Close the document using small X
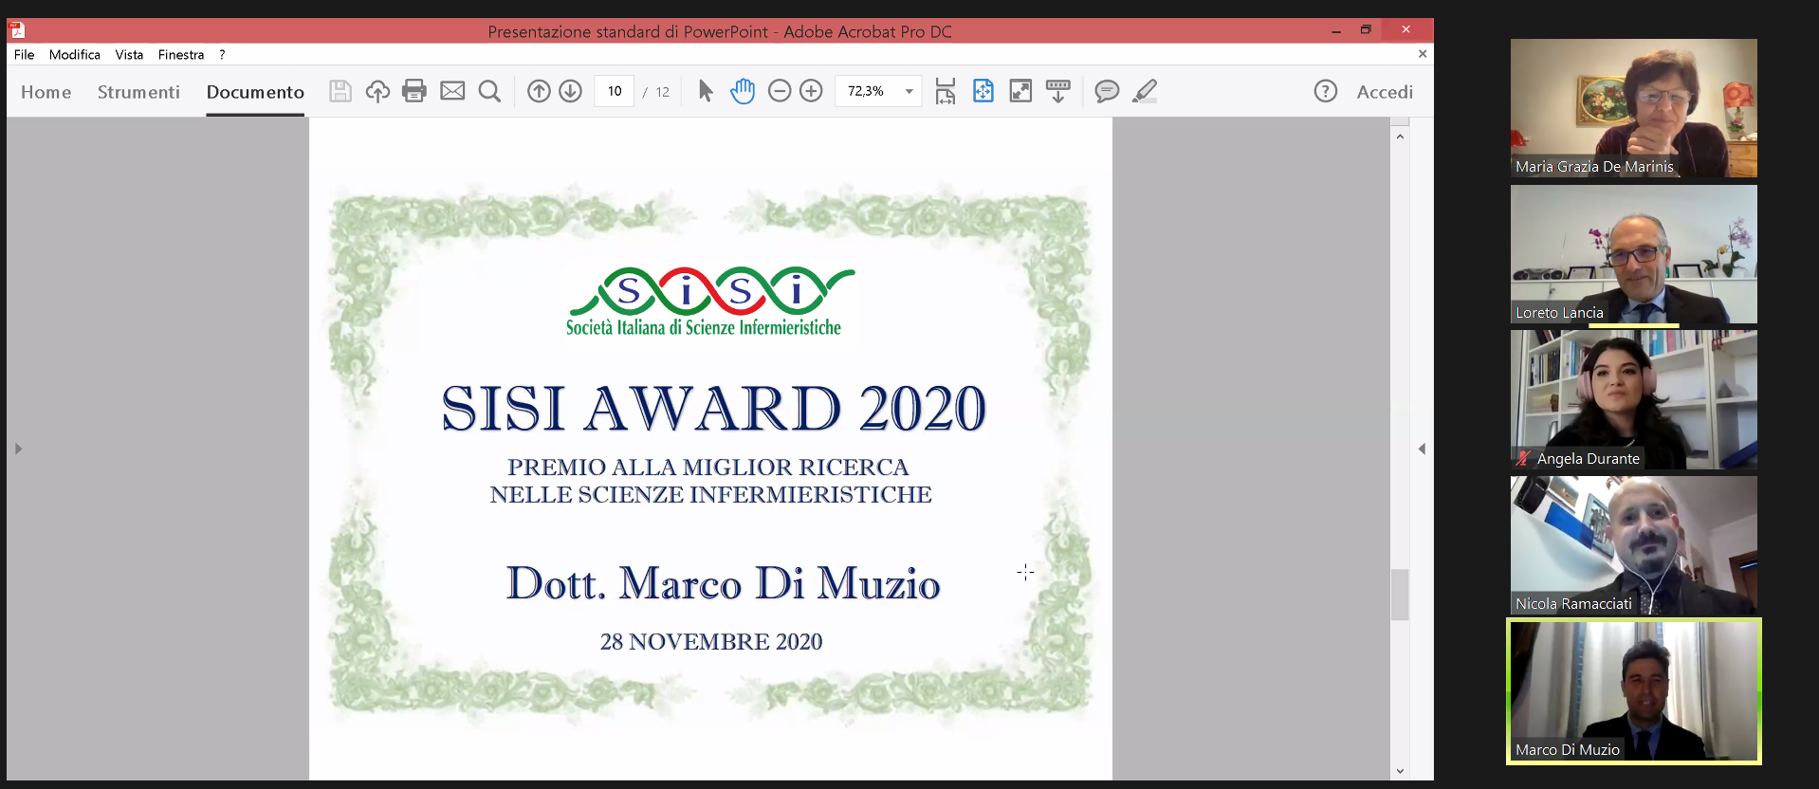The width and height of the screenshot is (1819, 789). click(x=1423, y=54)
